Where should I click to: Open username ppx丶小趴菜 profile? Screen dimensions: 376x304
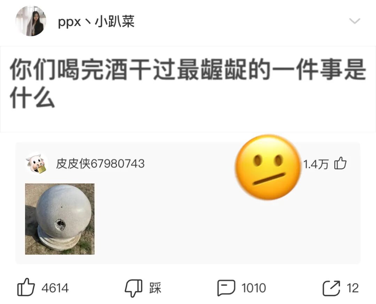coord(96,22)
